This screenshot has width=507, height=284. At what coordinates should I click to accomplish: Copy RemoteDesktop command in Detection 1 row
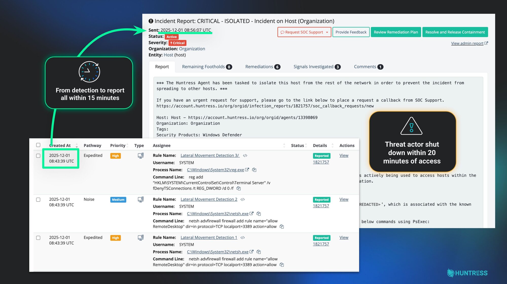(282, 265)
